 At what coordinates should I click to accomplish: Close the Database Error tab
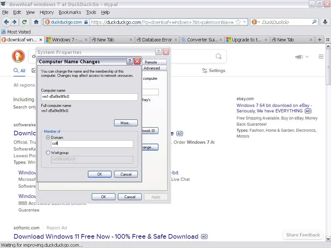click(176, 40)
